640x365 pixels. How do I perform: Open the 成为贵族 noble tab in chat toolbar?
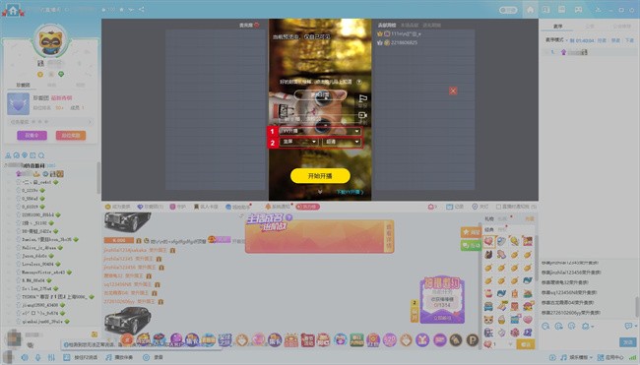pos(118,207)
